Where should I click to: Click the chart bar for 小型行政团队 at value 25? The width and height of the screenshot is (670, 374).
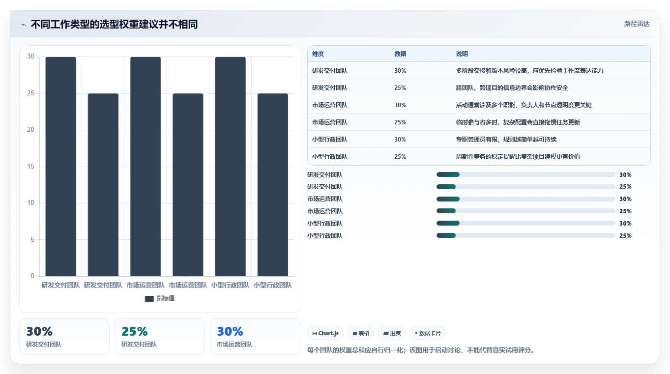point(273,185)
